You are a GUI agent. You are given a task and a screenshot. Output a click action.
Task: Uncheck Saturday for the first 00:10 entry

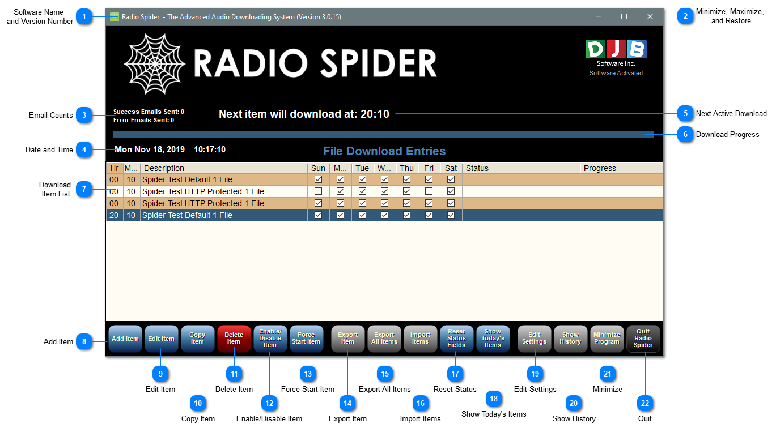pos(451,179)
